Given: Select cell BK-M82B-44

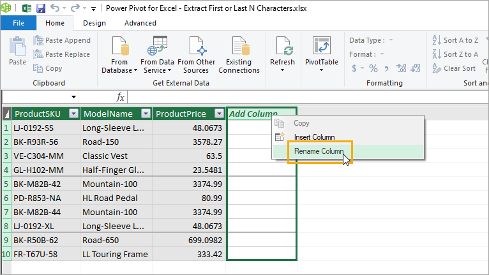Looking at the screenshot, I should pyautogui.click(x=45, y=212).
